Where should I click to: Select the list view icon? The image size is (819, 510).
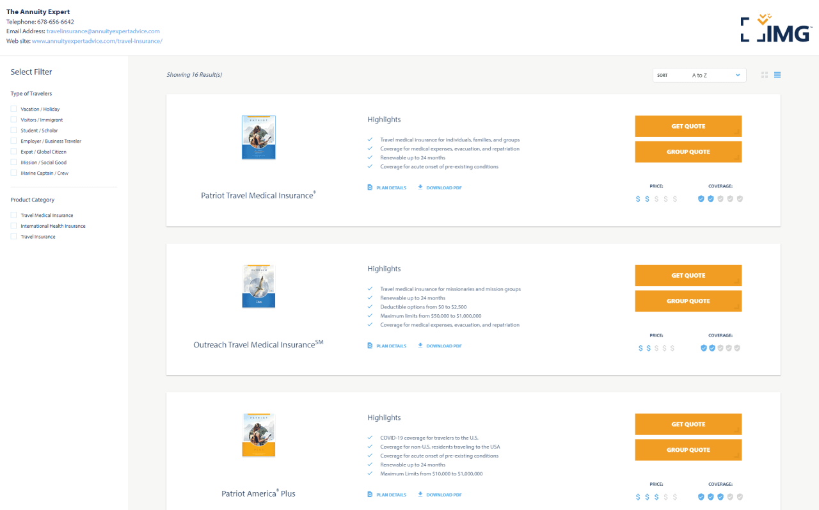pyautogui.click(x=777, y=75)
